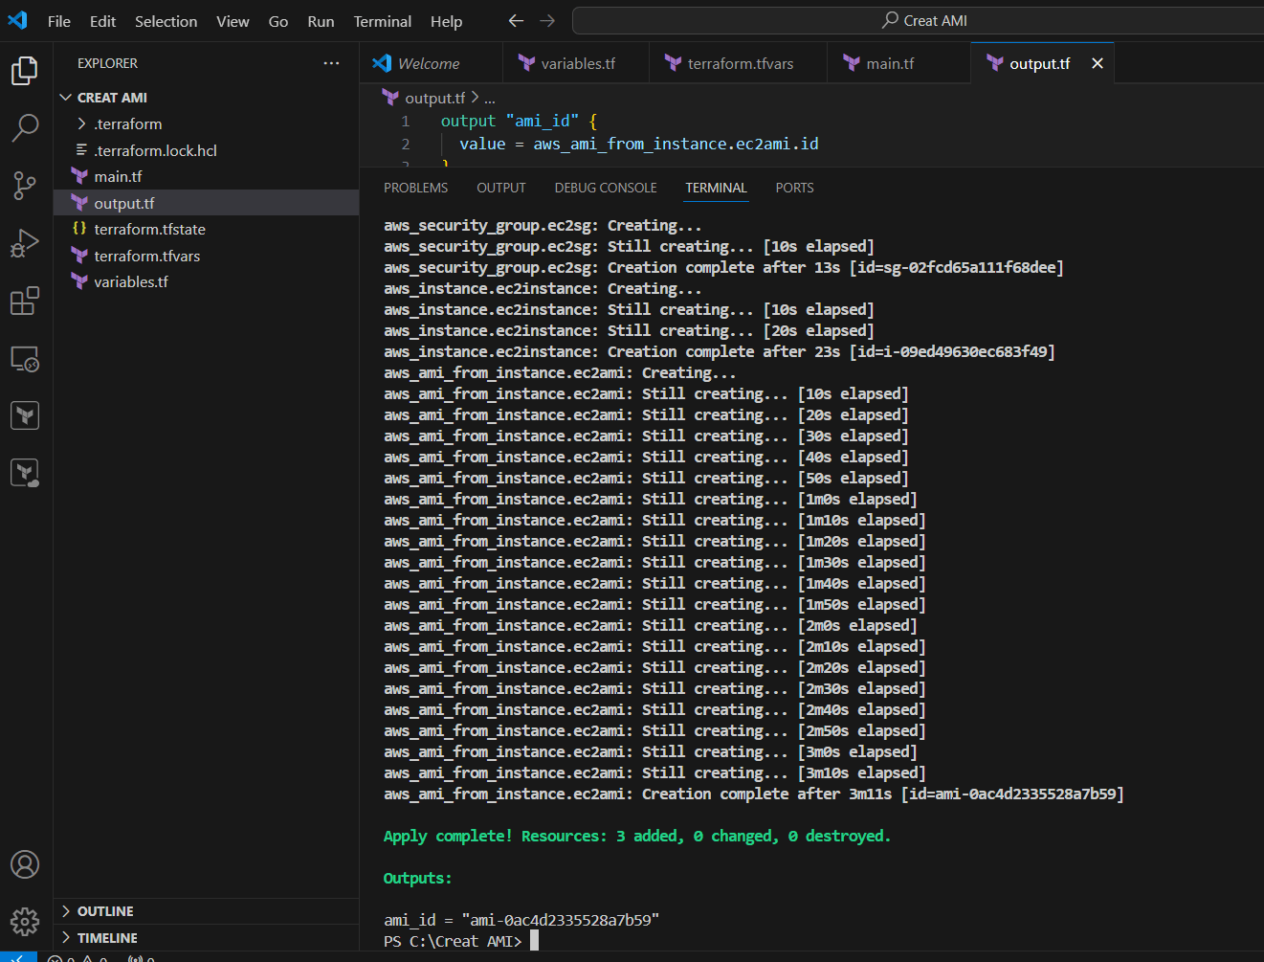Open the View menu
The image size is (1264, 962).
[233, 21]
